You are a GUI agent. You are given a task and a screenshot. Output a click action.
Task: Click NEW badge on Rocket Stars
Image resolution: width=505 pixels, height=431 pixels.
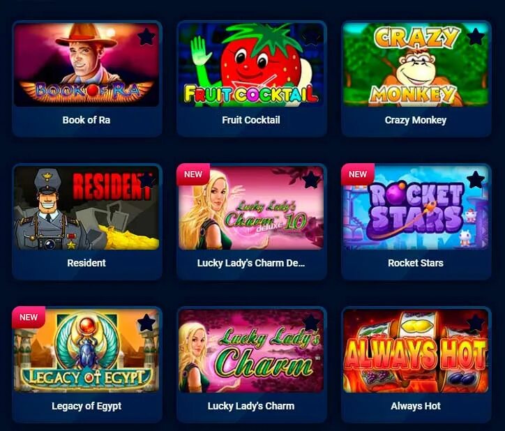[358, 174]
